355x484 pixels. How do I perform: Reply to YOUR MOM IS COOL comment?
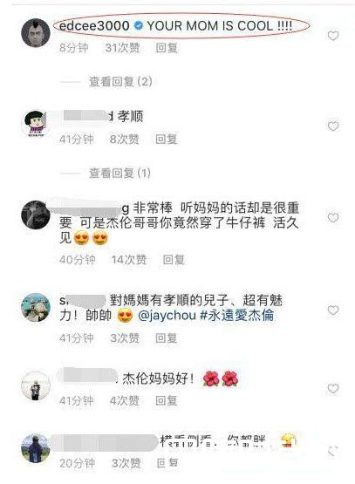click(x=167, y=48)
